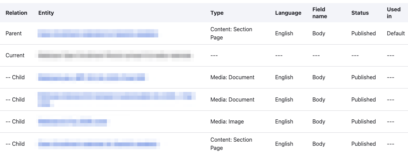Open the second Media: Document child entity link

pos(116,97)
